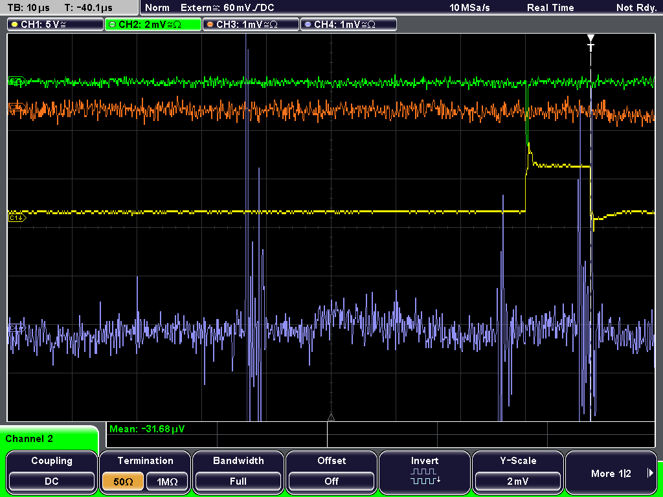Viewport: 663px width, 497px height.
Task: Click the Real Time acquisition label
Action: [550, 8]
